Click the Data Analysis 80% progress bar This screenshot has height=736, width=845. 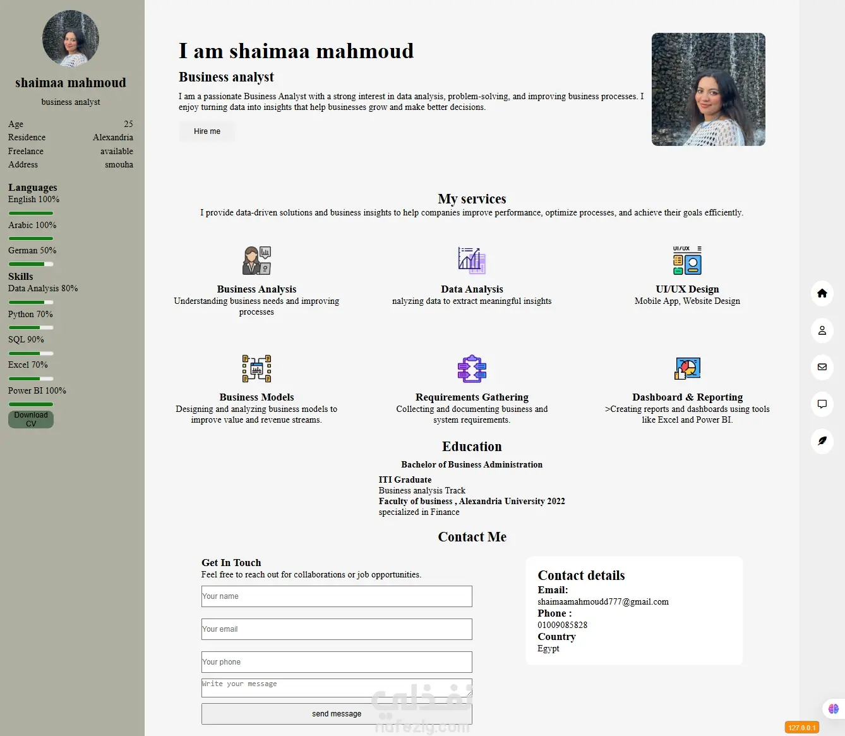click(x=31, y=302)
